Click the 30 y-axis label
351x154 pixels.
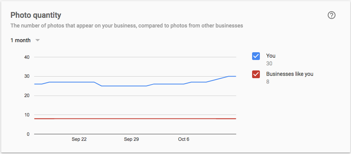[27, 76]
